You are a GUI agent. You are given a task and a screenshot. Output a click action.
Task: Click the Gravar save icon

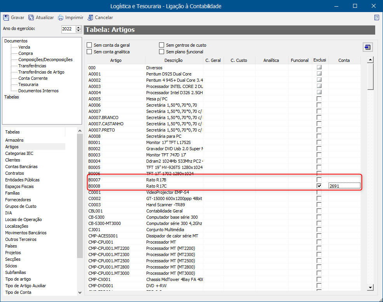[6, 18]
